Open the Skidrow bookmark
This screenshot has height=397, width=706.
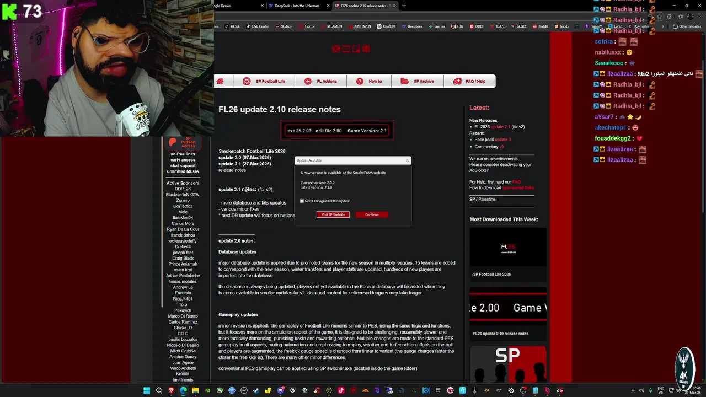point(284,26)
